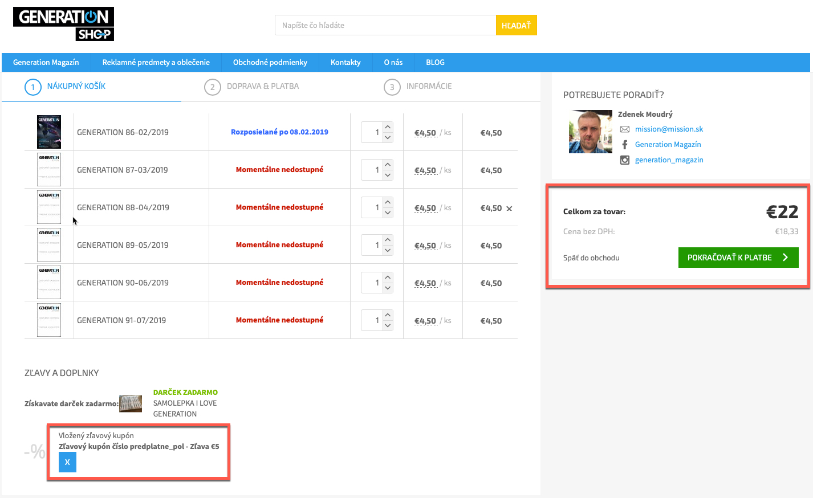Open the GENERATION 91-07/2019 cover thumbnail
This screenshot has width=813, height=498.
49,320
